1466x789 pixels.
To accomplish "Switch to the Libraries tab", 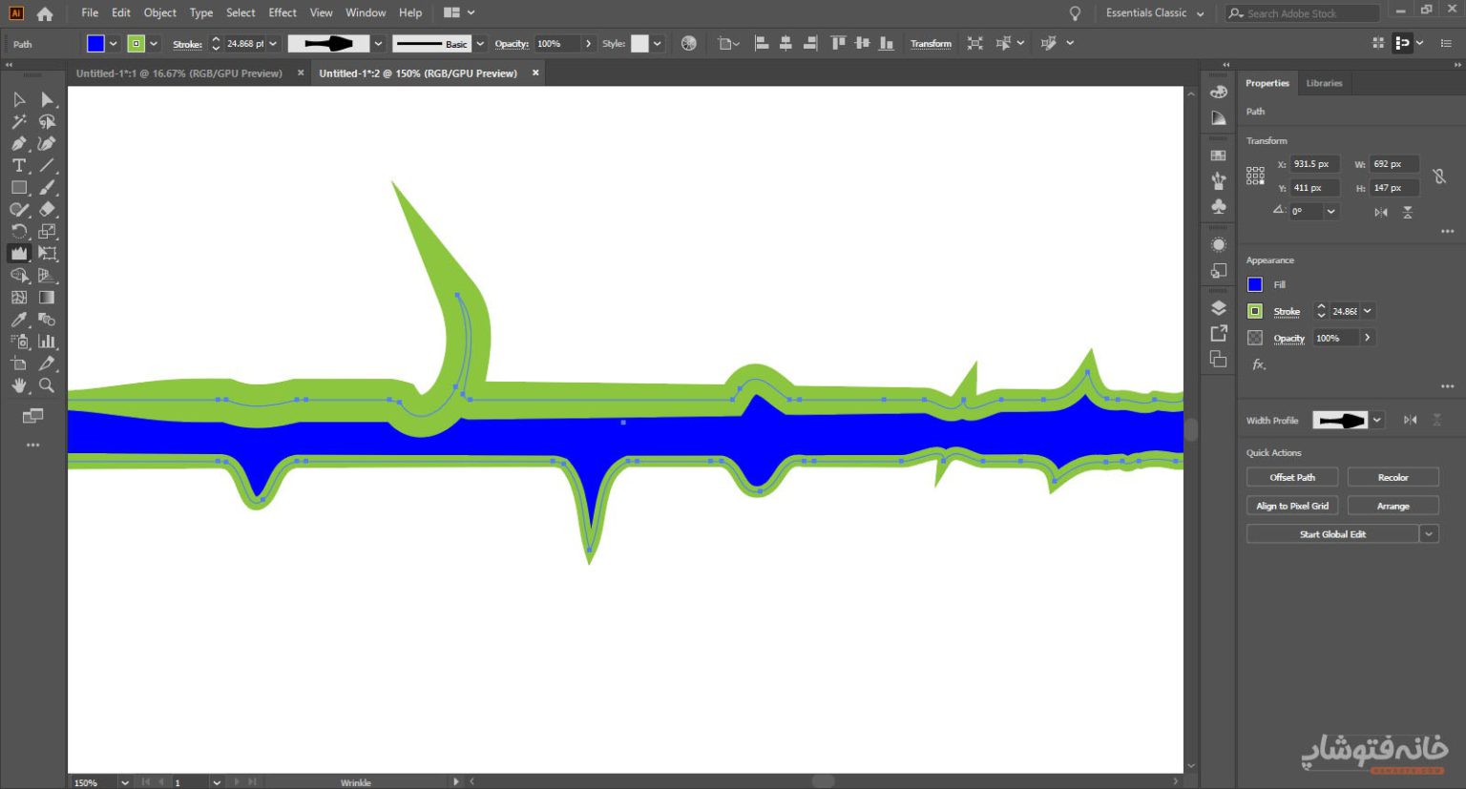I will [x=1324, y=83].
